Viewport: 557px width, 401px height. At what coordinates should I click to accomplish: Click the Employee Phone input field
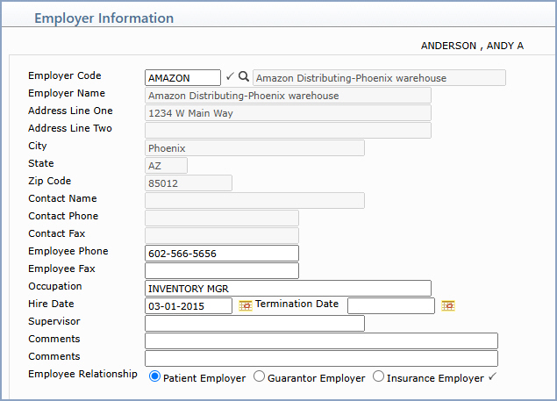click(x=222, y=253)
